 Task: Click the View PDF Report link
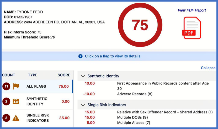(192, 10)
